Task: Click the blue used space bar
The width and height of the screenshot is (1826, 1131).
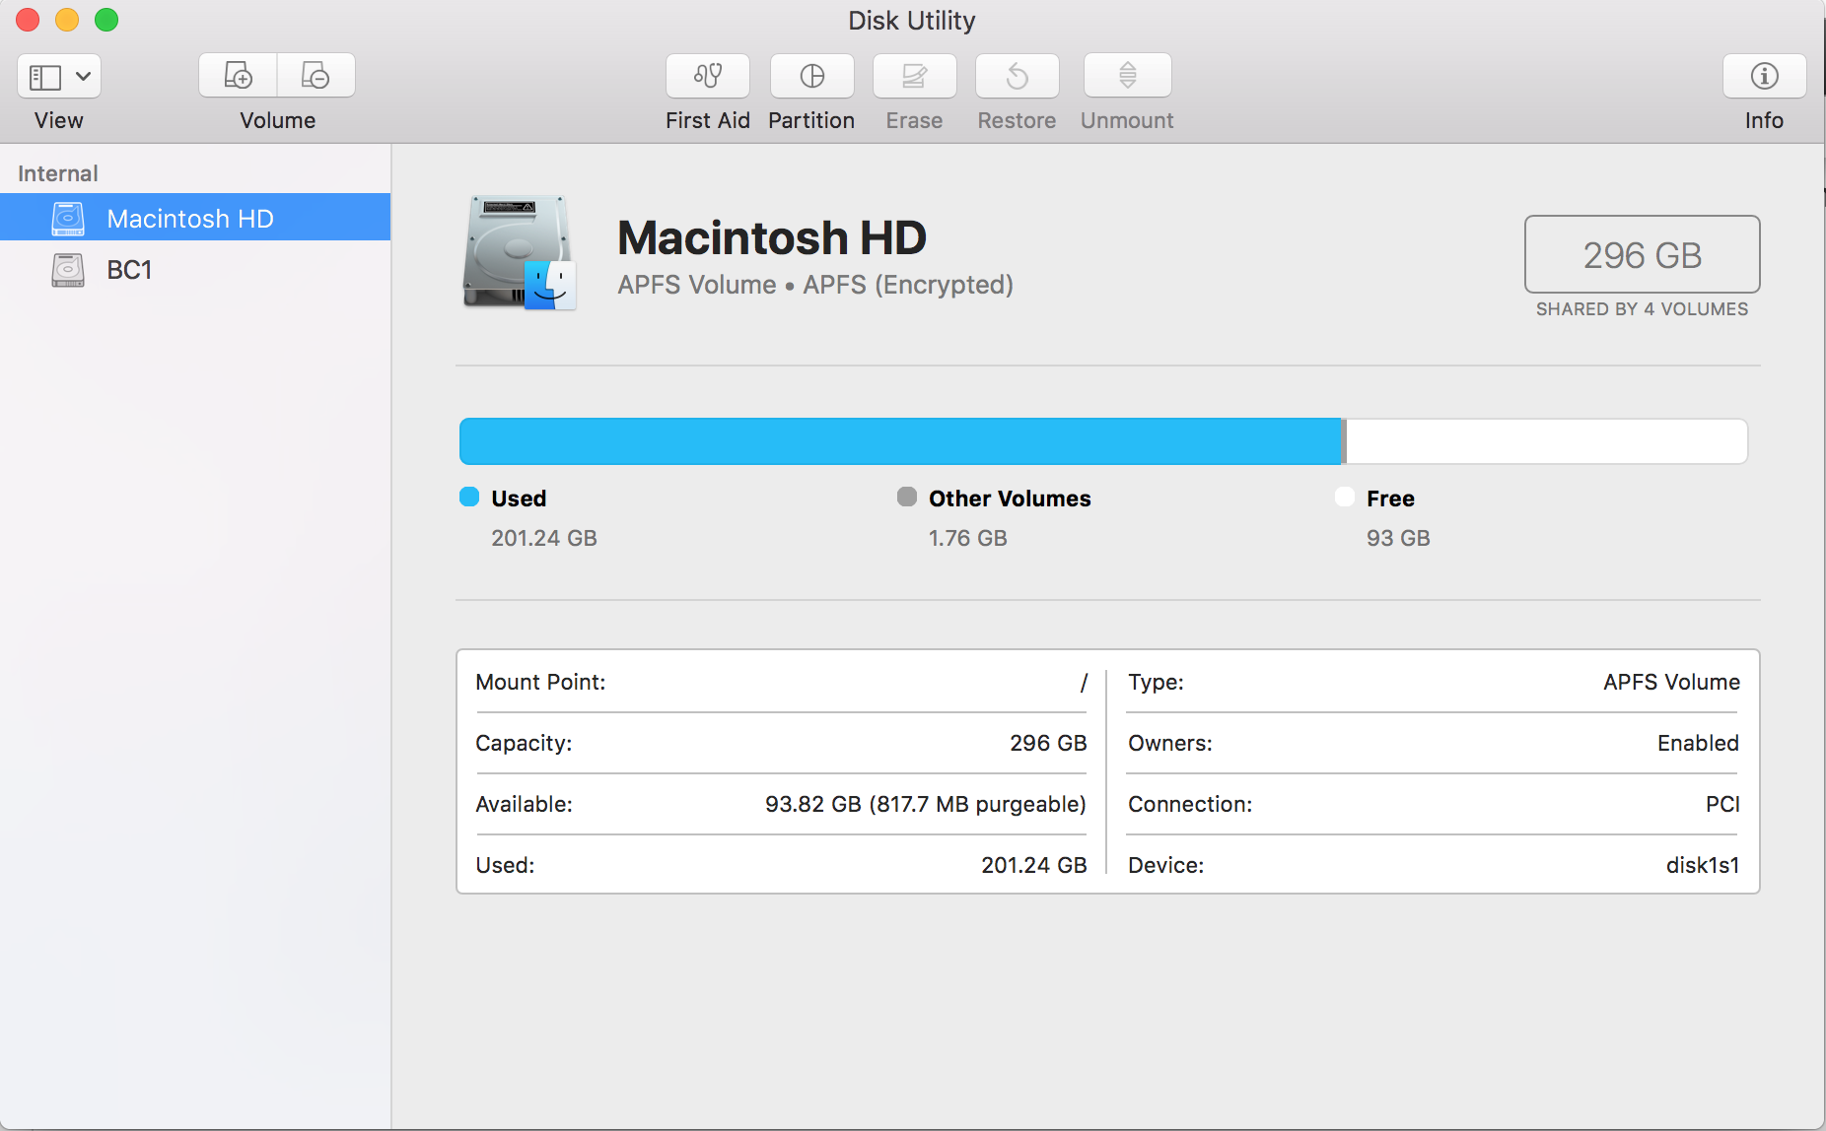Action: click(x=899, y=441)
